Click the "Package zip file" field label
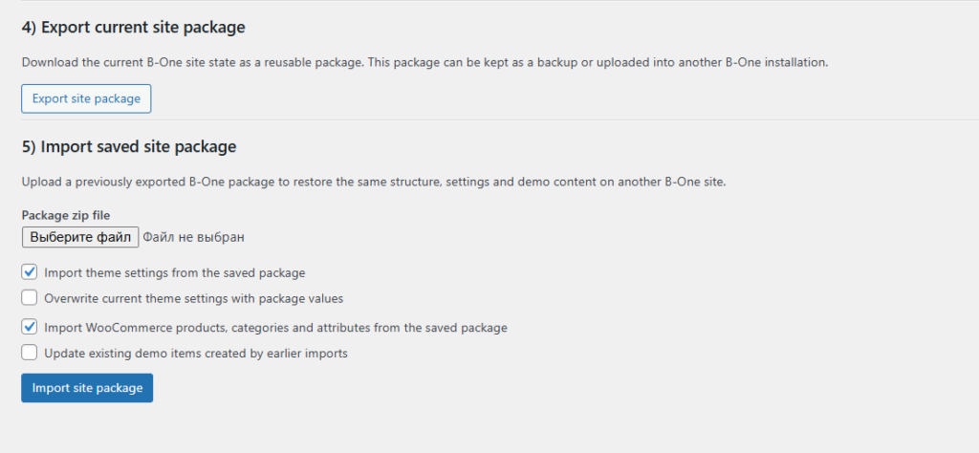979x453 pixels. coord(66,215)
